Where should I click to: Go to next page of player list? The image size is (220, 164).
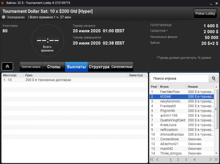click(x=211, y=159)
